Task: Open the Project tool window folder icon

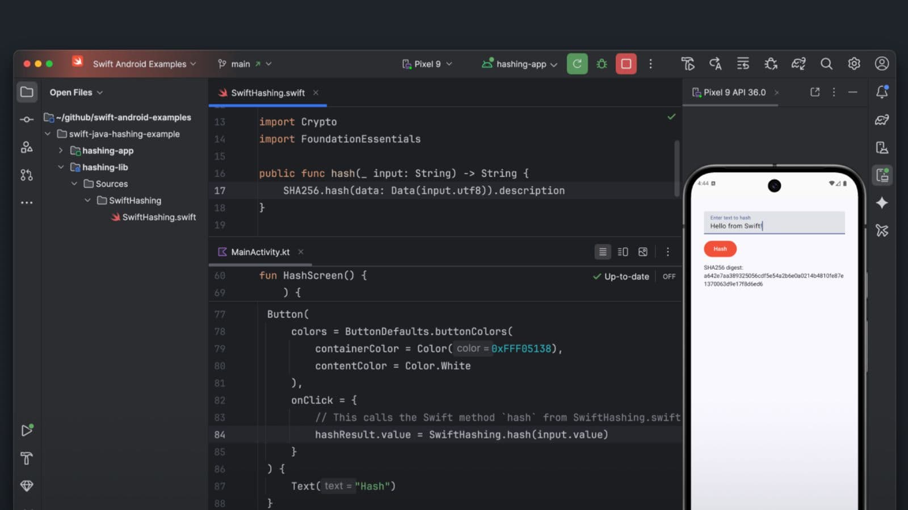Action: [27, 92]
